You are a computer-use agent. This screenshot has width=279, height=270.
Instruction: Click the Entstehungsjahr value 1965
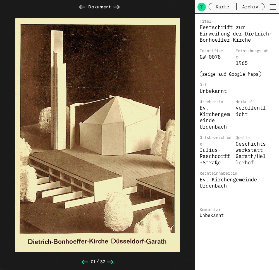point(242,63)
